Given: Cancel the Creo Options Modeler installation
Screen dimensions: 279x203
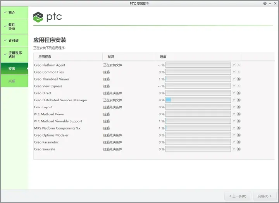Looking at the screenshot, I should point(239,135).
